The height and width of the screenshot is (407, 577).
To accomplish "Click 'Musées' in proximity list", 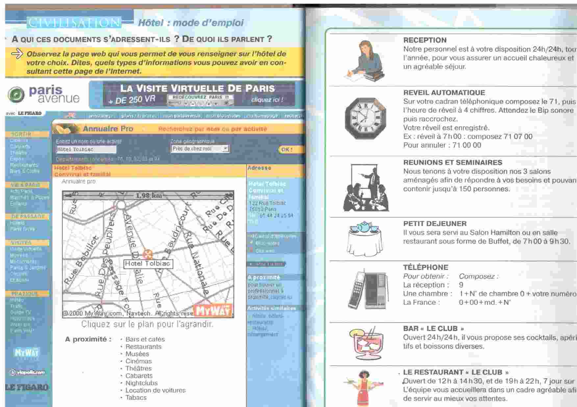I will pyautogui.click(x=137, y=354).
